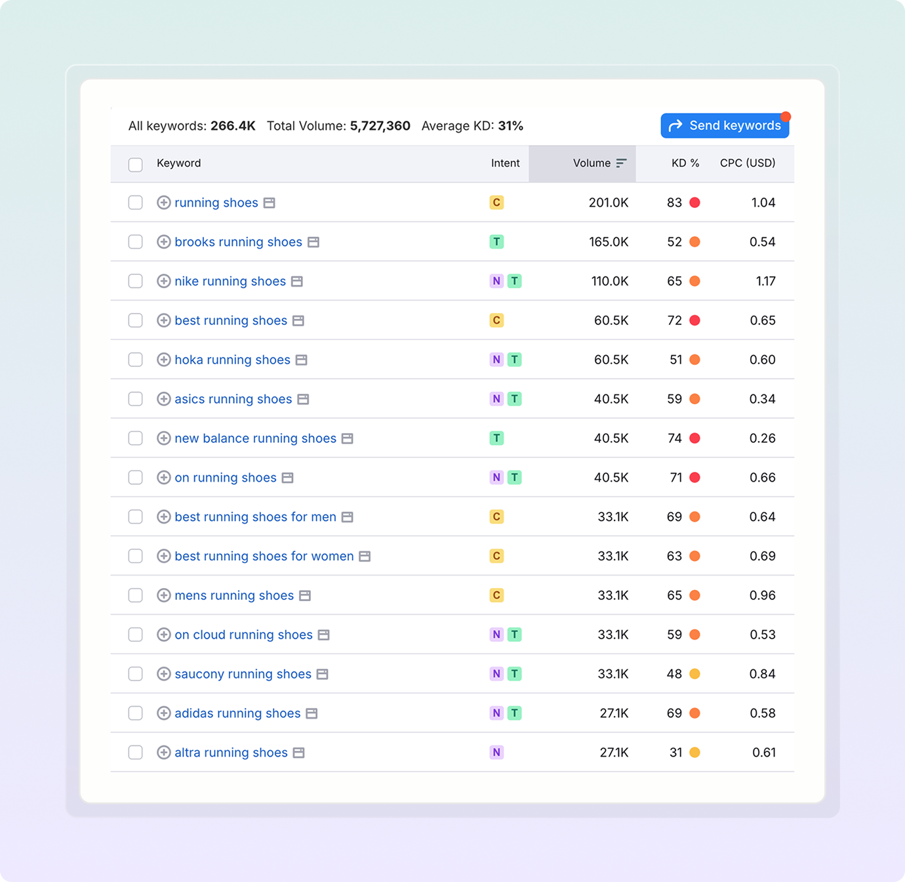Open 'saucony running shoes' keyword link
The height and width of the screenshot is (882, 905).
(x=243, y=674)
